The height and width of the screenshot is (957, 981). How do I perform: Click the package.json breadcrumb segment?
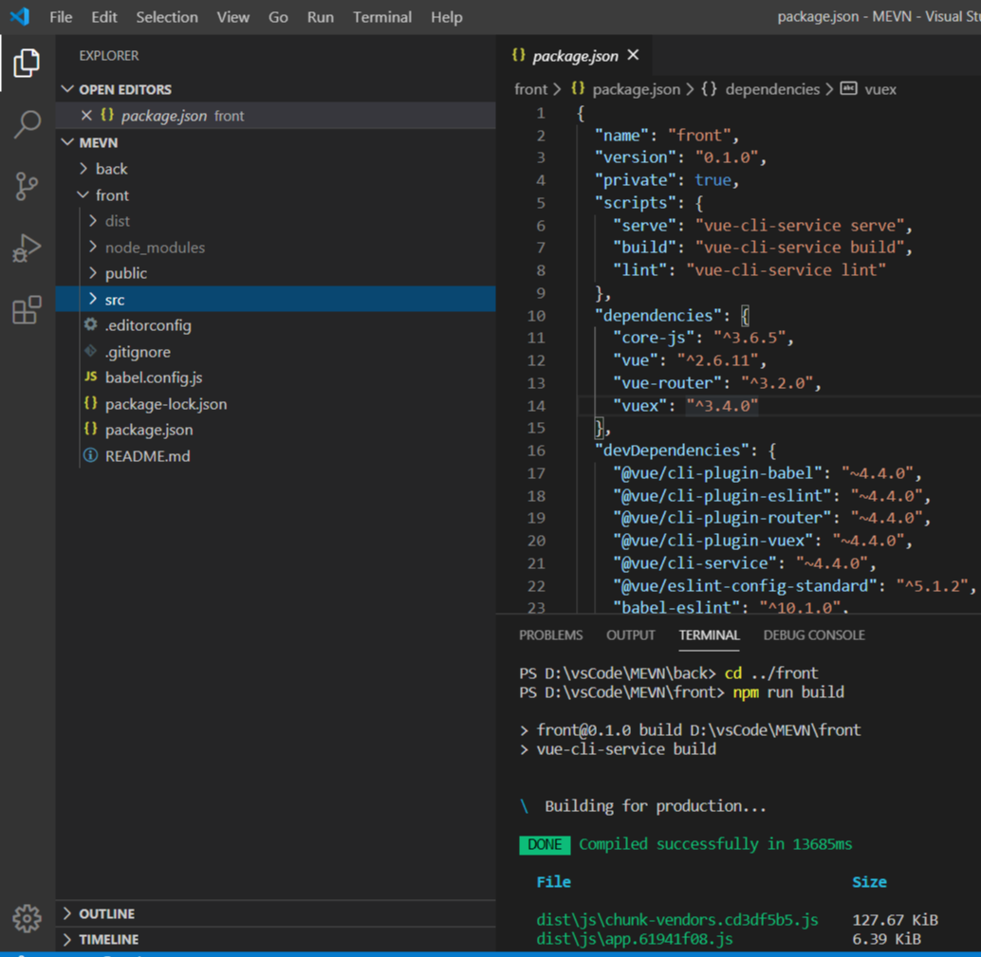click(x=637, y=89)
